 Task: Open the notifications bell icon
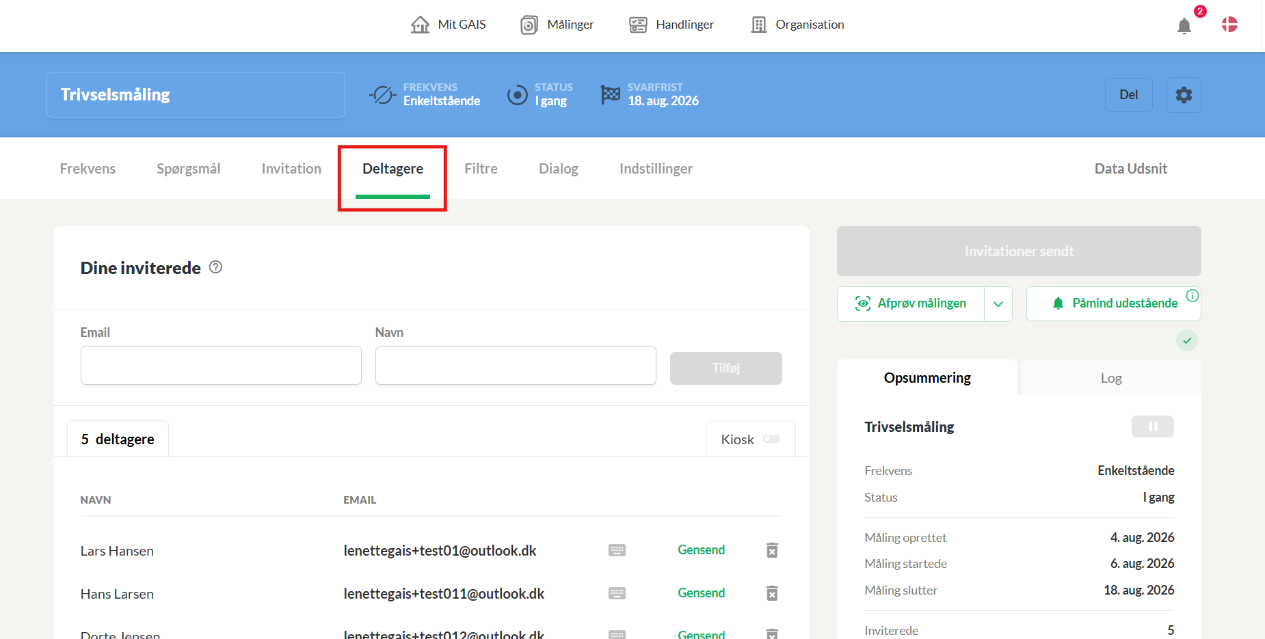point(1184,26)
